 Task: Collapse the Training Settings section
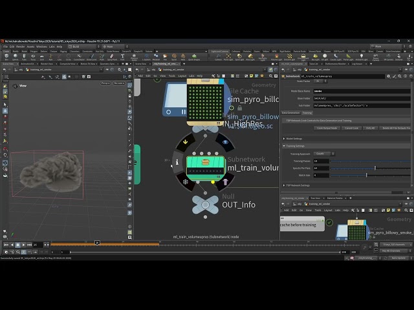[x=294, y=146]
